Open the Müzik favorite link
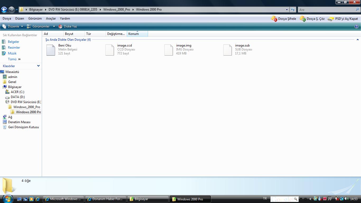Image resolution: width=361 pixels, height=203 pixels. click(x=12, y=53)
